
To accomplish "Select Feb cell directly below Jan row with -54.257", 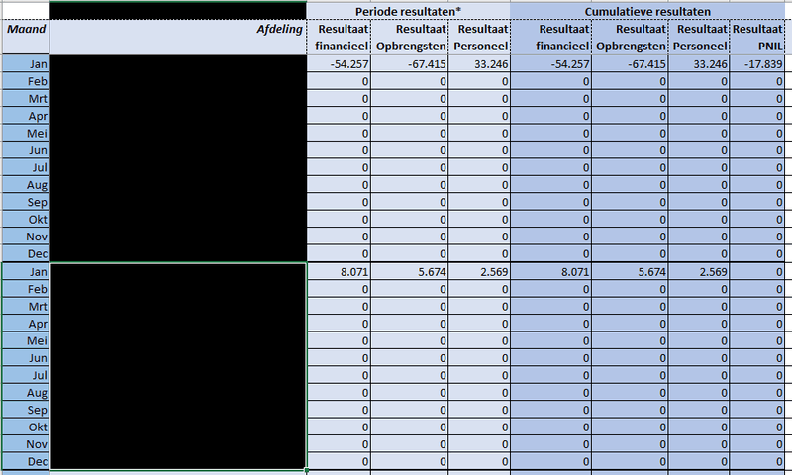I will pyautogui.click(x=26, y=81).
